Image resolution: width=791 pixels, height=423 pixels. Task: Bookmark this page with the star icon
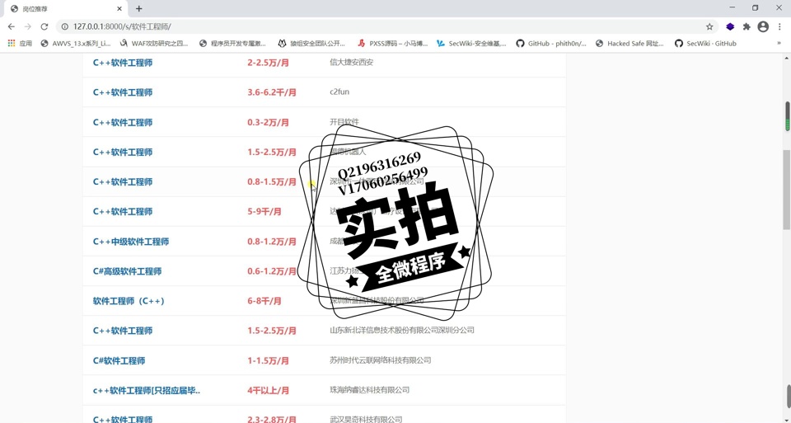coord(709,26)
